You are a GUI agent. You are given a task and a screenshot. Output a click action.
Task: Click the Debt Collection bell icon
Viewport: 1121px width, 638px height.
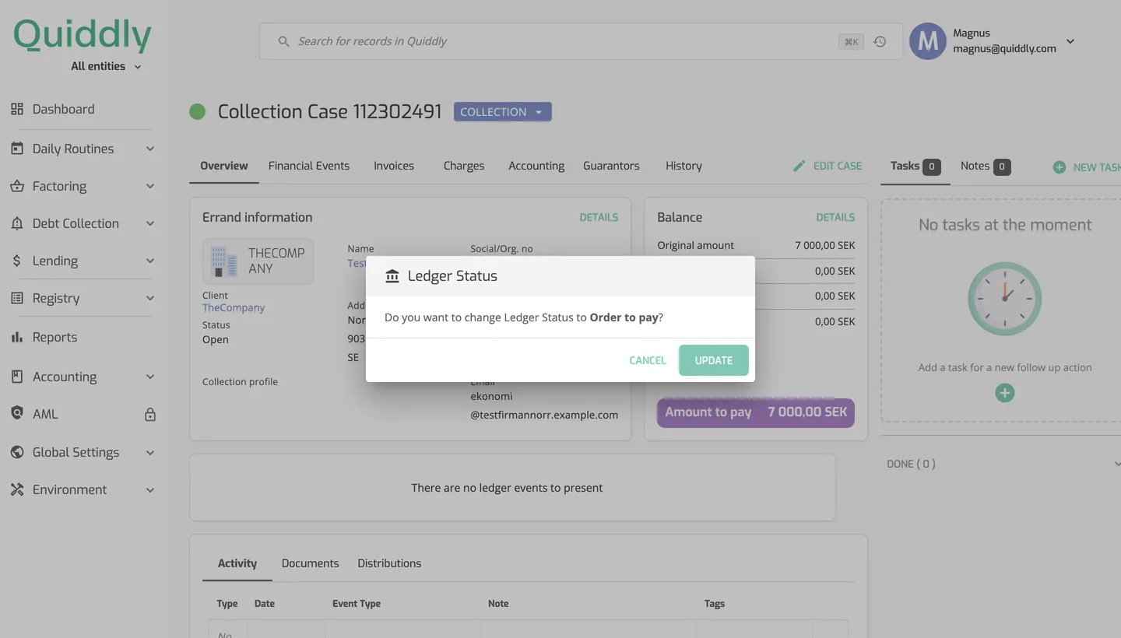click(x=17, y=223)
